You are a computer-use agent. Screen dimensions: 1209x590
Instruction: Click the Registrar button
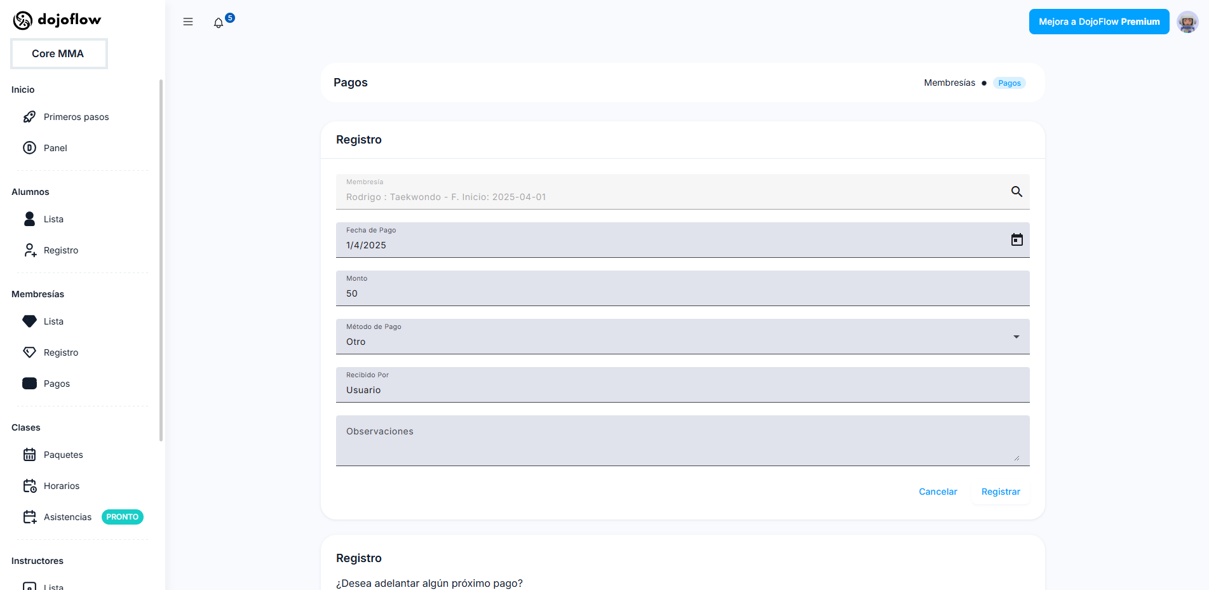[1000, 492]
